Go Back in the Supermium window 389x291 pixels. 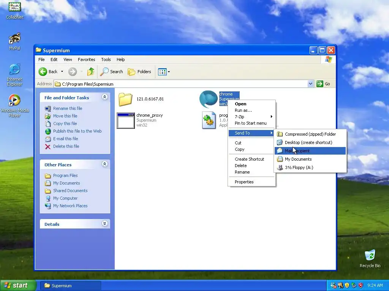coord(48,72)
